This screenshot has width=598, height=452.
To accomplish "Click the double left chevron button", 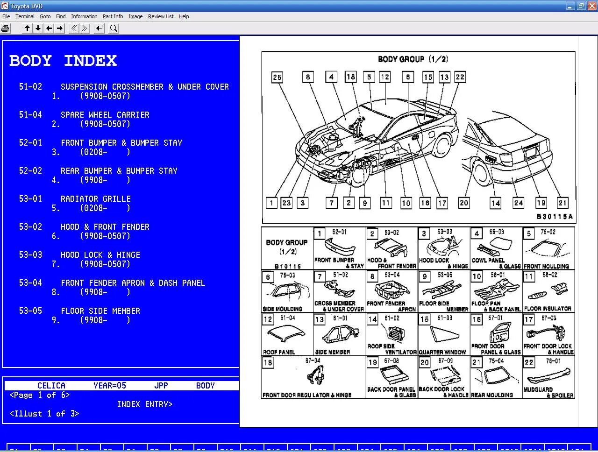I will pyautogui.click(x=74, y=28).
